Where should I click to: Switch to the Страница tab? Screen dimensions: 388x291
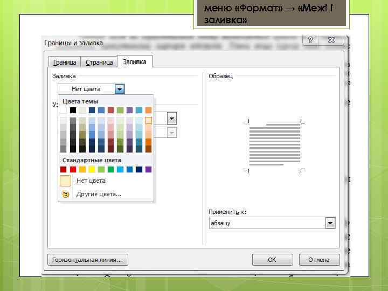(x=99, y=62)
